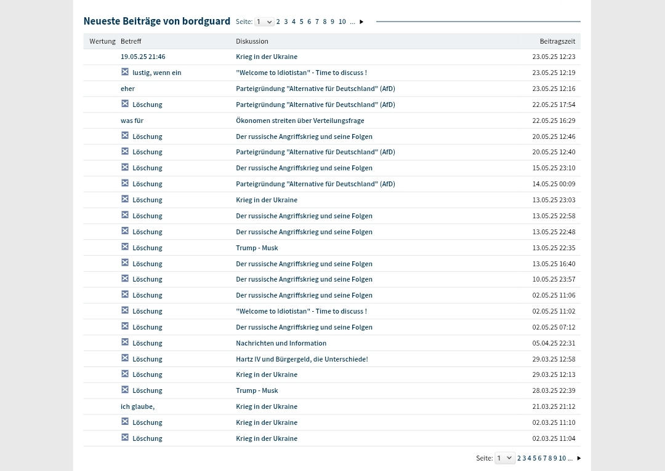This screenshot has height=471, width=665.
Task: Click 'Löschung' subject dated 22.05.25 17:54
Action: point(147,104)
